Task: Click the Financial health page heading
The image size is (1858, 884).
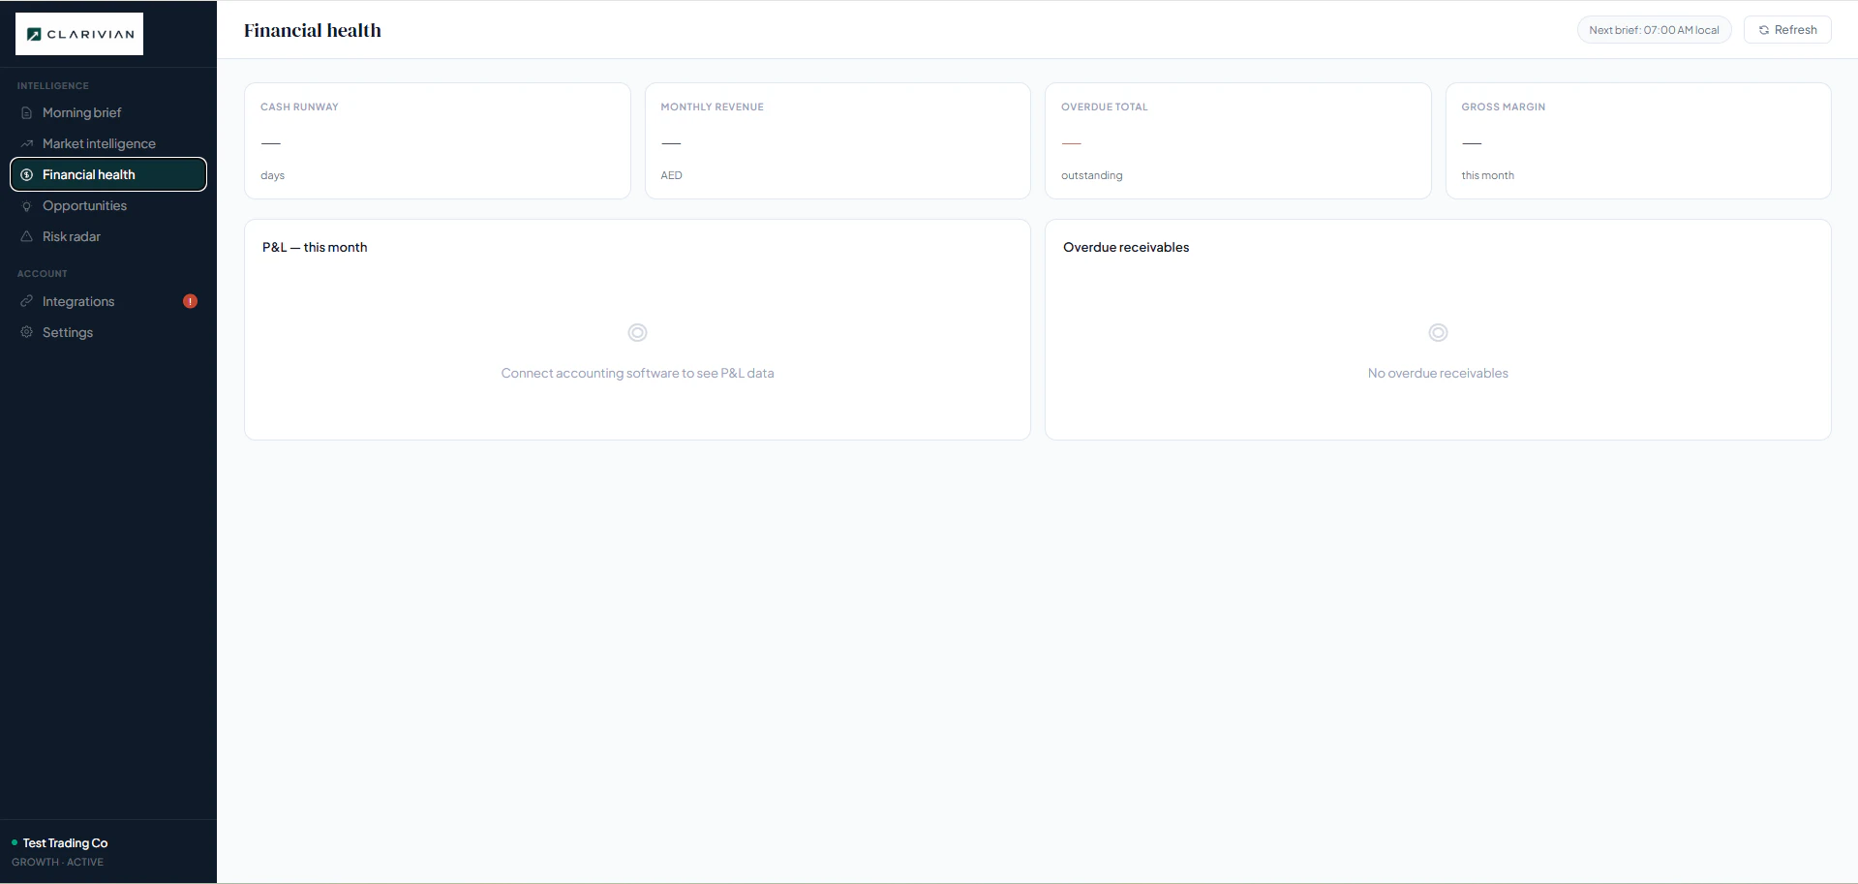Action: pos(313,30)
